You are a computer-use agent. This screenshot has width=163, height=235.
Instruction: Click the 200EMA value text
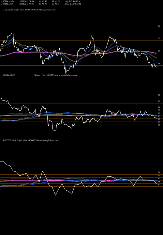[26, 4]
